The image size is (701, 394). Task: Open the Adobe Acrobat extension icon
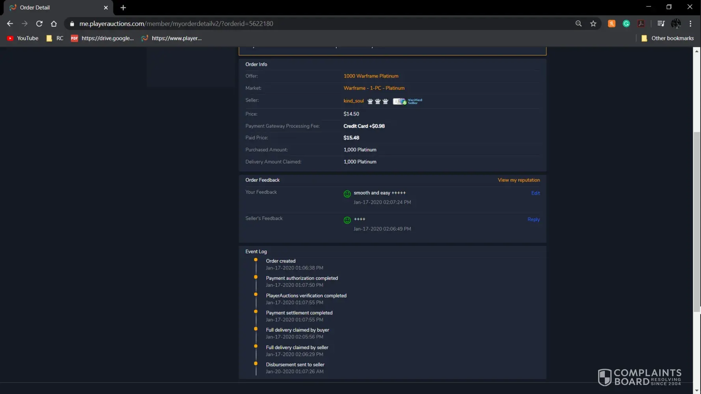pyautogui.click(x=641, y=24)
